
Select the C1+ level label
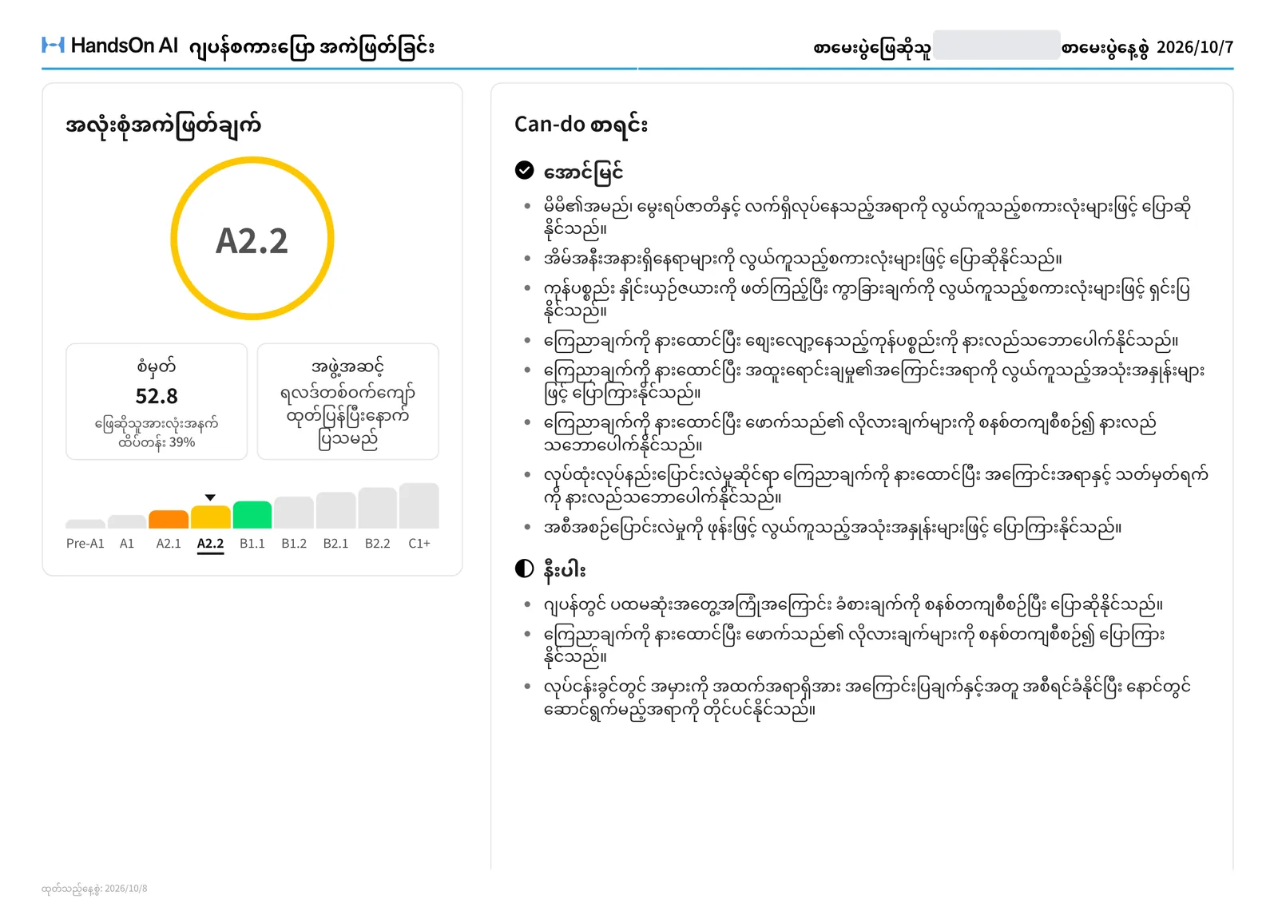tap(419, 544)
